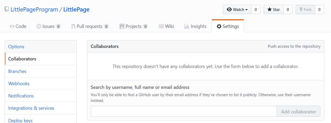Select Options in the settings sidebar
The height and width of the screenshot is (123, 331).
click(x=16, y=47)
